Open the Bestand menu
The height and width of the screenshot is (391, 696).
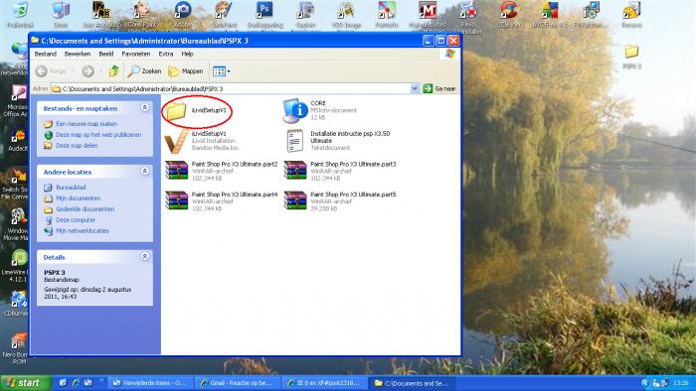46,54
